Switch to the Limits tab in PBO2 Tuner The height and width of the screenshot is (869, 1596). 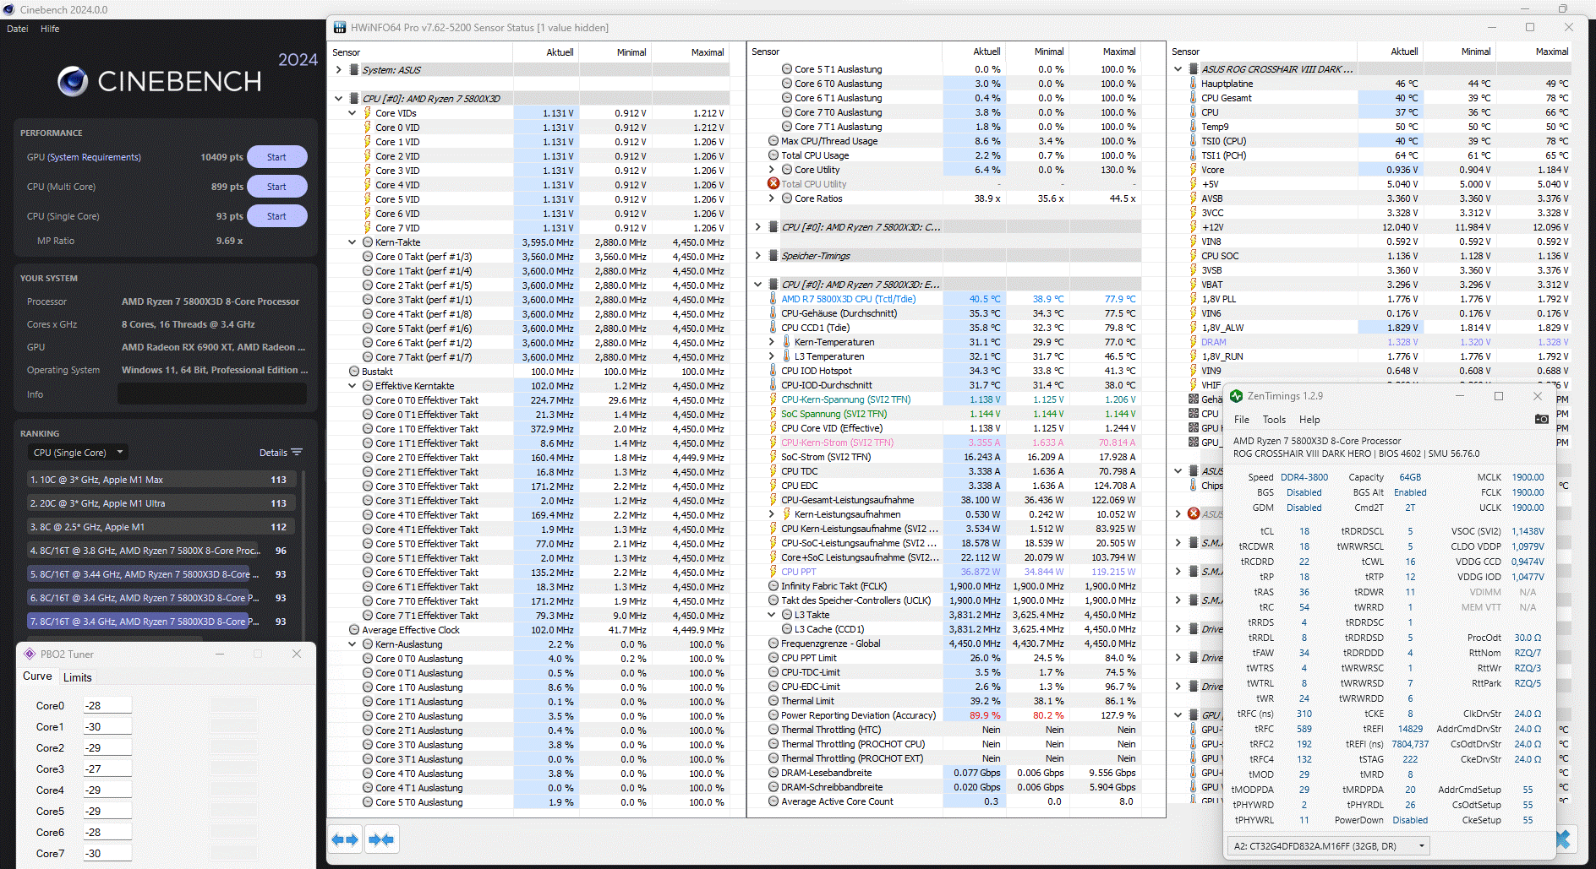pos(77,677)
